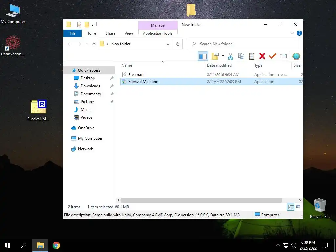Click the Classic Shell settings icon
The image size is (336, 252).
point(296,56)
